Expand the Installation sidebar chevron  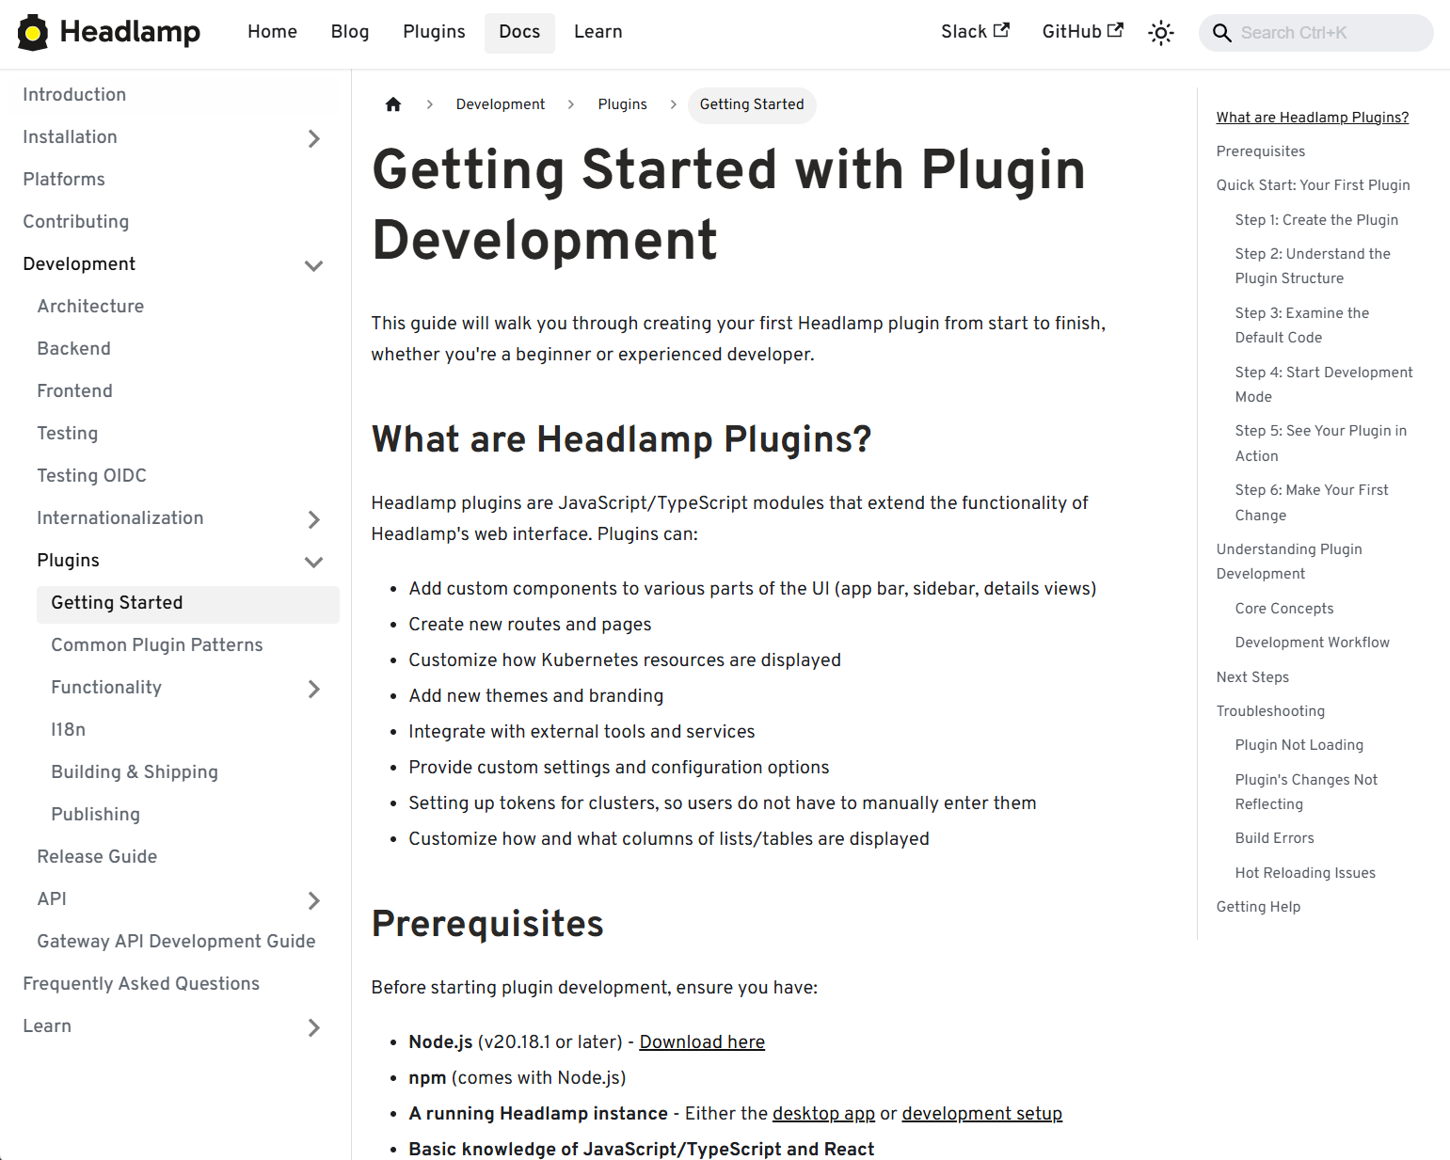314,138
